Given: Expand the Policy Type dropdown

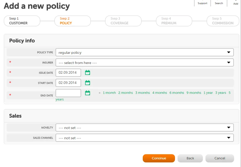Looking at the screenshot, I should [144, 52].
